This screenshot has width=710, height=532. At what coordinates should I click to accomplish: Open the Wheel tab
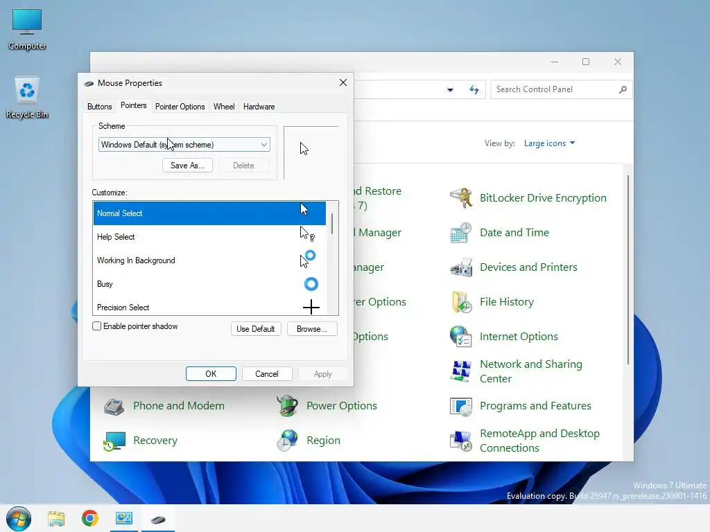(224, 107)
